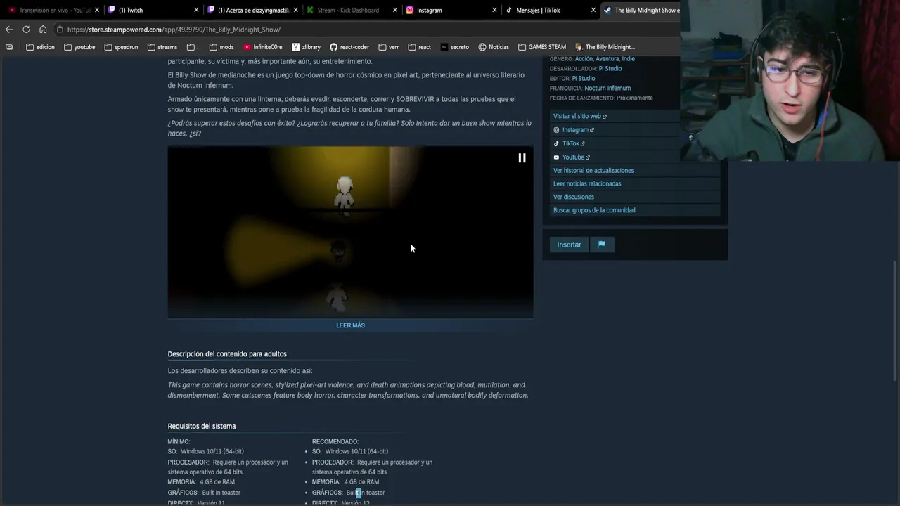Go back to the previous page
900x506 pixels.
(x=8, y=30)
